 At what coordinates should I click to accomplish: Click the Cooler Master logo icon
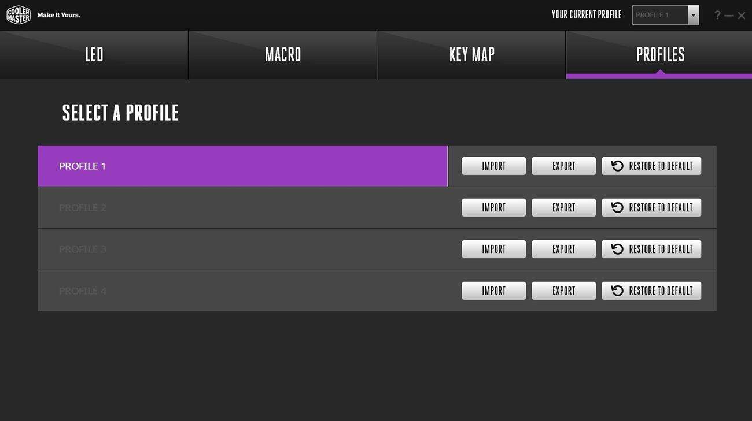click(19, 15)
